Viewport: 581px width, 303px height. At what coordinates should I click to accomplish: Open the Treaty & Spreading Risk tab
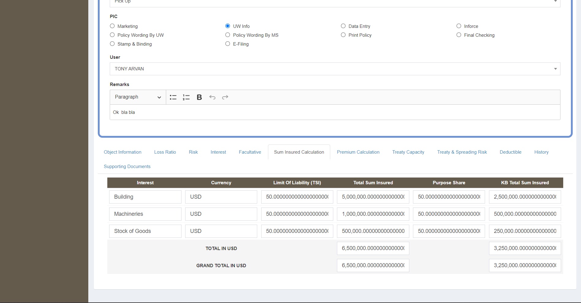tap(462, 152)
